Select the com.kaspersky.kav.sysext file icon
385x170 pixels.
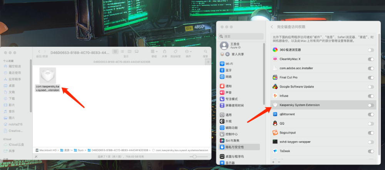(x=48, y=76)
